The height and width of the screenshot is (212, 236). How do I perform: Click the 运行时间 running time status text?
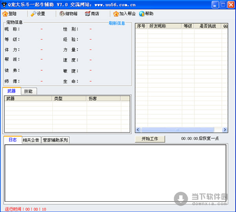[x=26, y=209]
